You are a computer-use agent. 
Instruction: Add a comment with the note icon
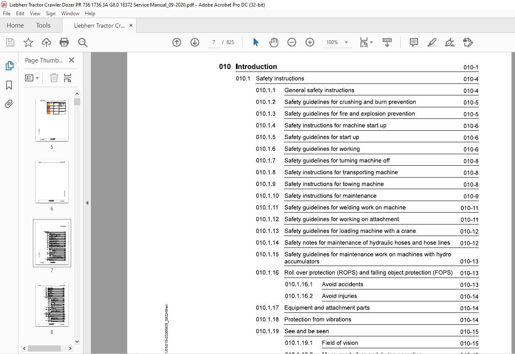coord(414,42)
